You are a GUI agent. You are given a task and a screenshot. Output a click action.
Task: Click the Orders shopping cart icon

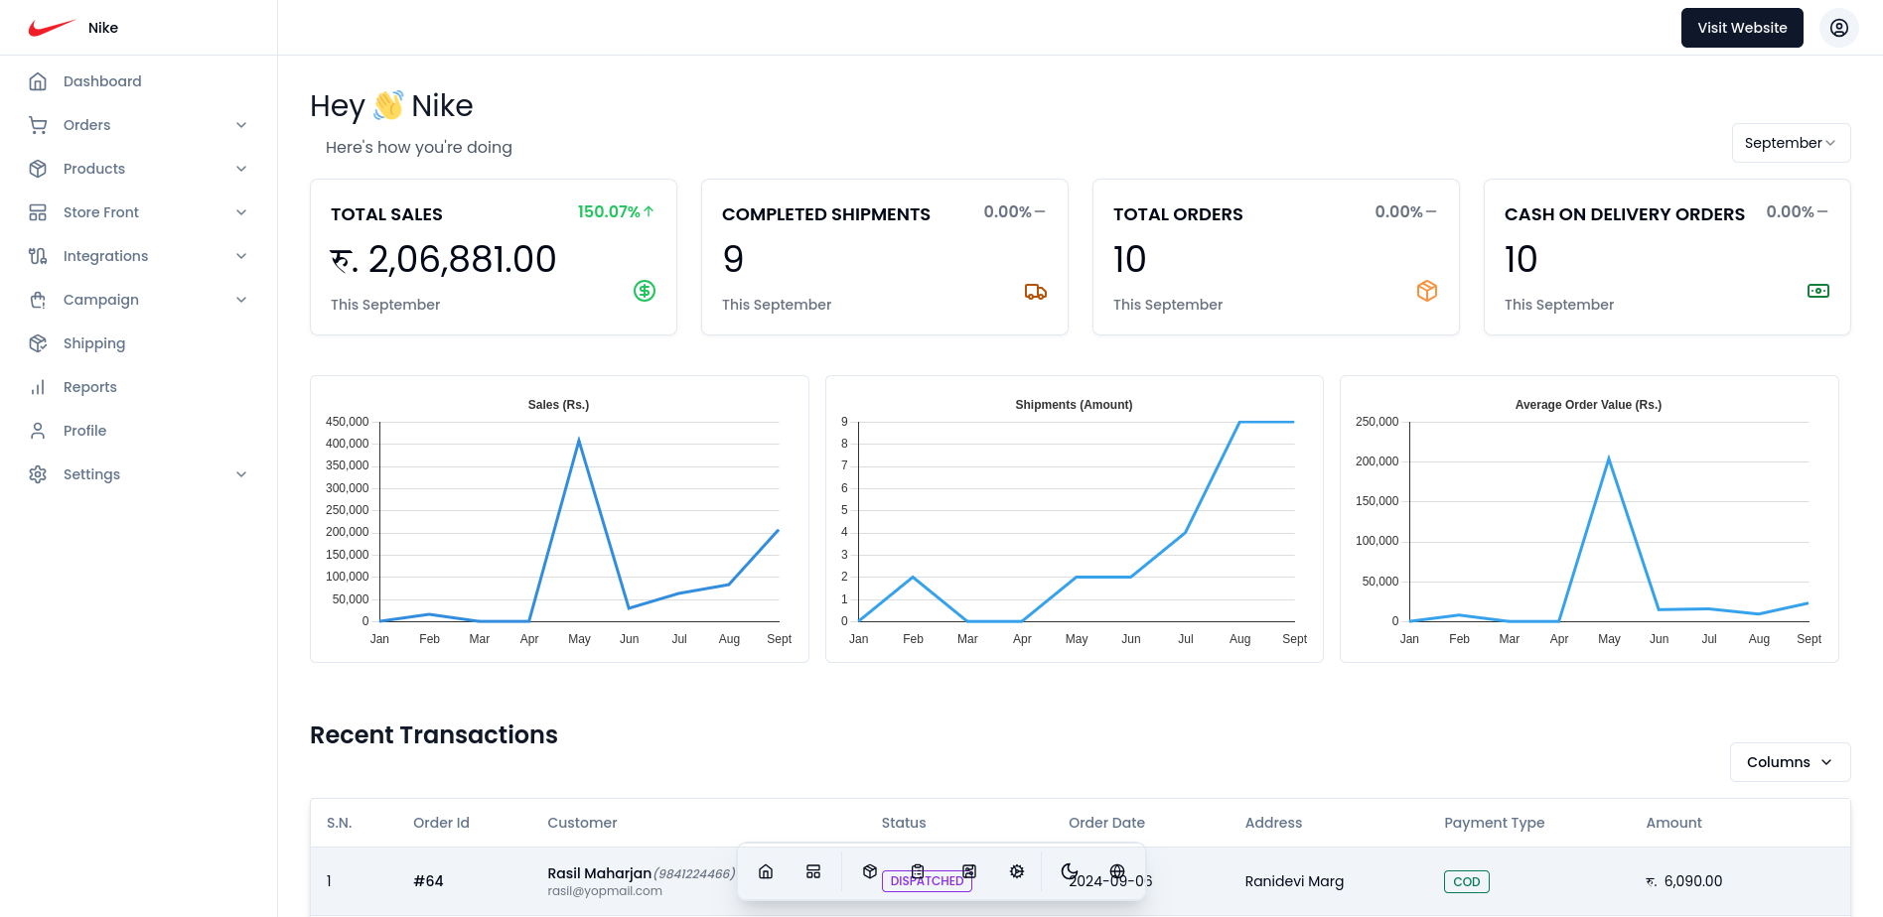pos(38,125)
